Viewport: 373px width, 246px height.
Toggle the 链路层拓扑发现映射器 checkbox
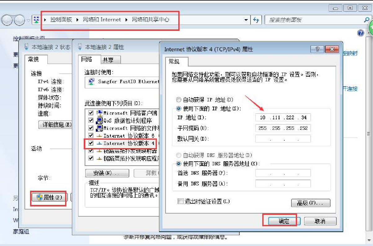(91, 151)
